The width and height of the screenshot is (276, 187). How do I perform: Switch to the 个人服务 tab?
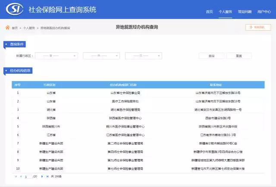click(225, 12)
